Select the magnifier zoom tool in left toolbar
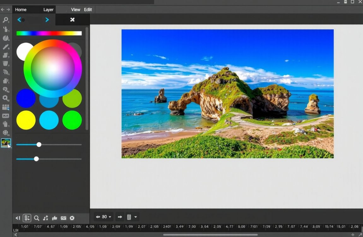 pyautogui.click(x=5, y=20)
